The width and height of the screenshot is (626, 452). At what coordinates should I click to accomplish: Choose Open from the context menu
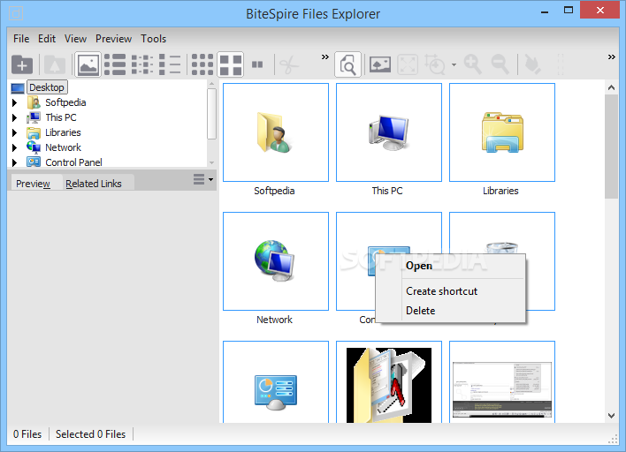[419, 266]
